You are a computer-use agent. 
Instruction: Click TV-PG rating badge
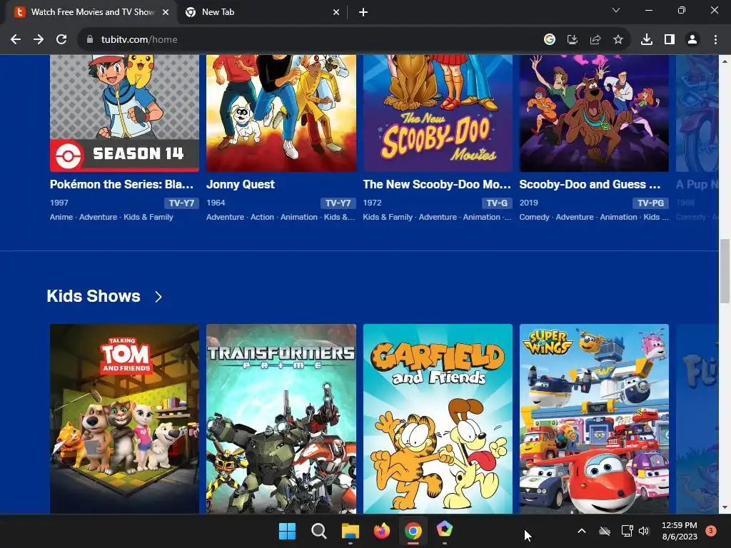(650, 203)
